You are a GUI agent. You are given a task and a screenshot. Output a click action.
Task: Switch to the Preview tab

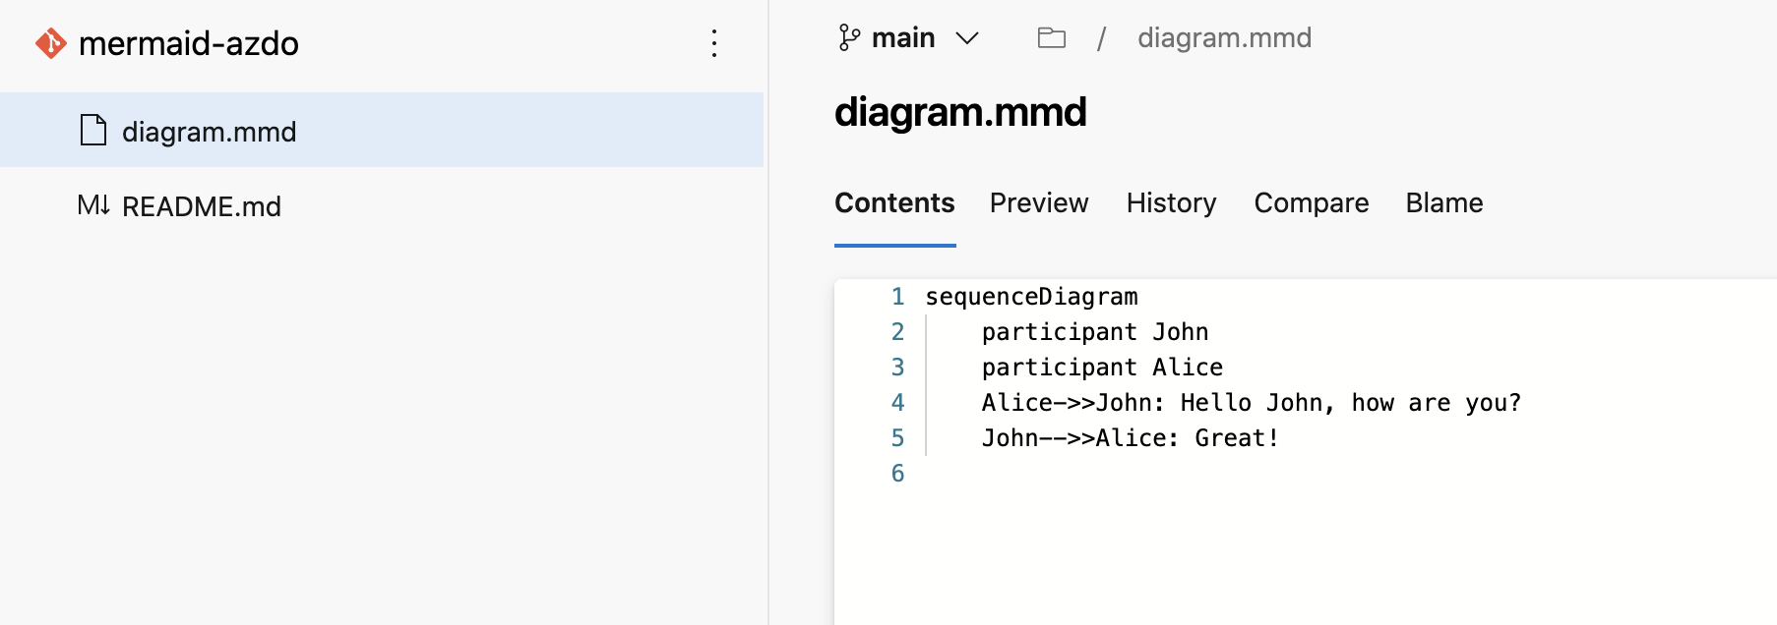pos(1038,202)
